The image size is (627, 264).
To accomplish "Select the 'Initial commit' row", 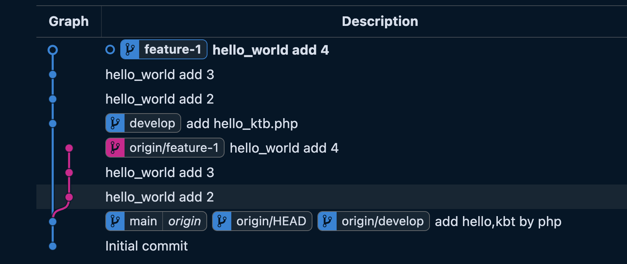I will point(147,246).
